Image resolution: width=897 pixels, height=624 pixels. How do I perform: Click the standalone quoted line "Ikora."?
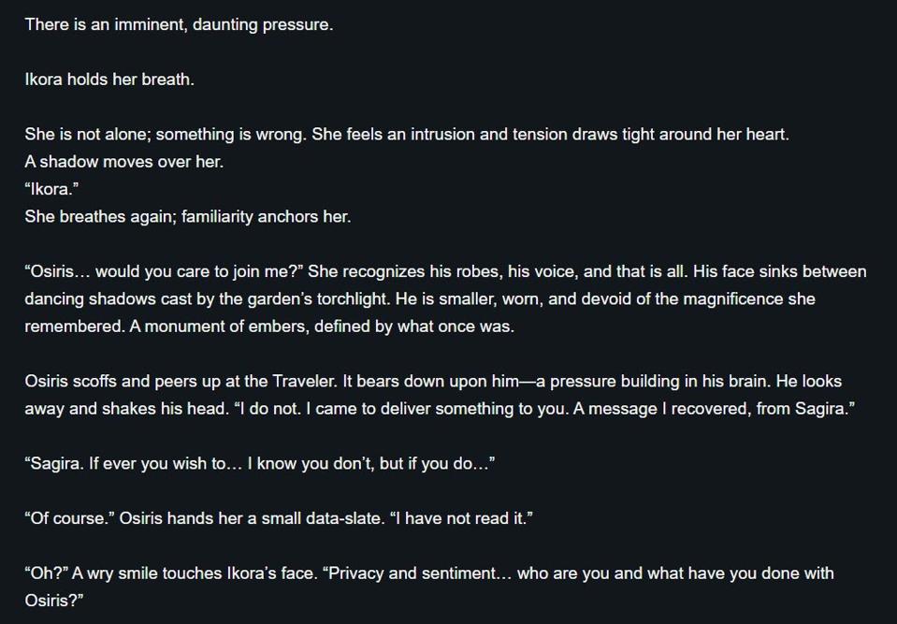click(51, 189)
